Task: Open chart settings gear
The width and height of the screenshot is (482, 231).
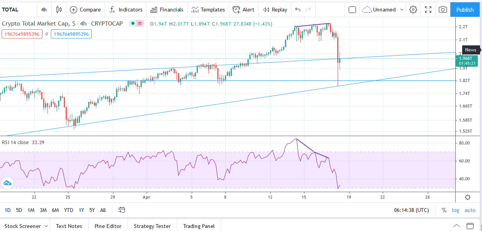Action: click(413, 10)
